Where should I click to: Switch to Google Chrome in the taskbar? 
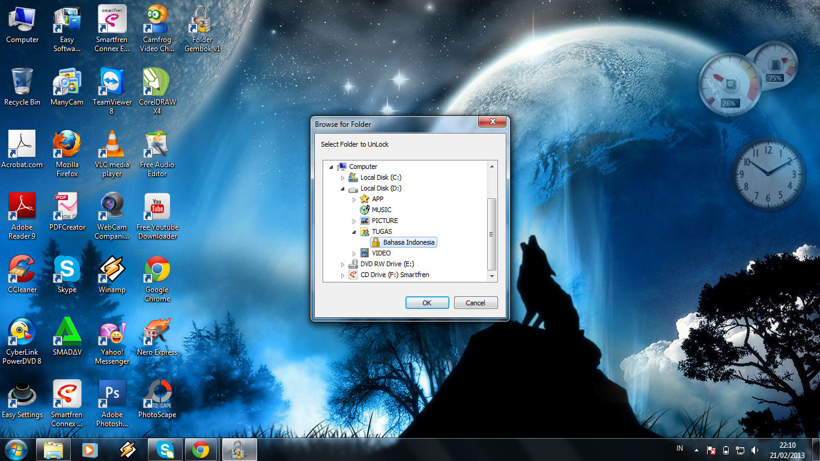pyautogui.click(x=201, y=449)
